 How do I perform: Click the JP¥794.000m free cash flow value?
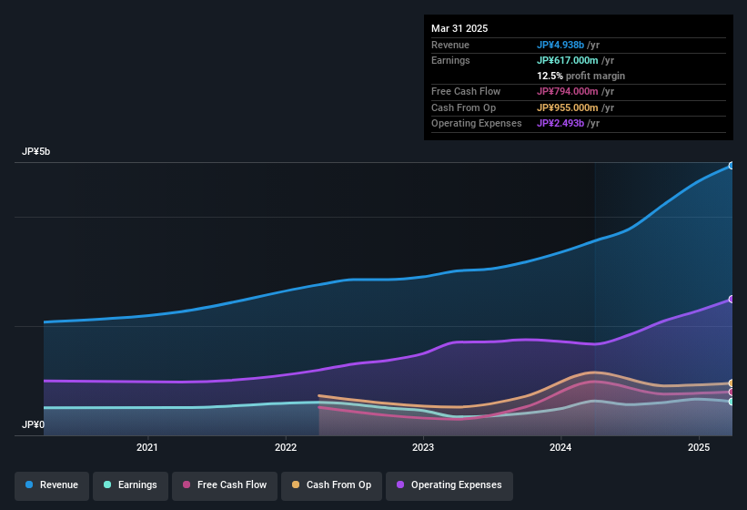click(568, 91)
